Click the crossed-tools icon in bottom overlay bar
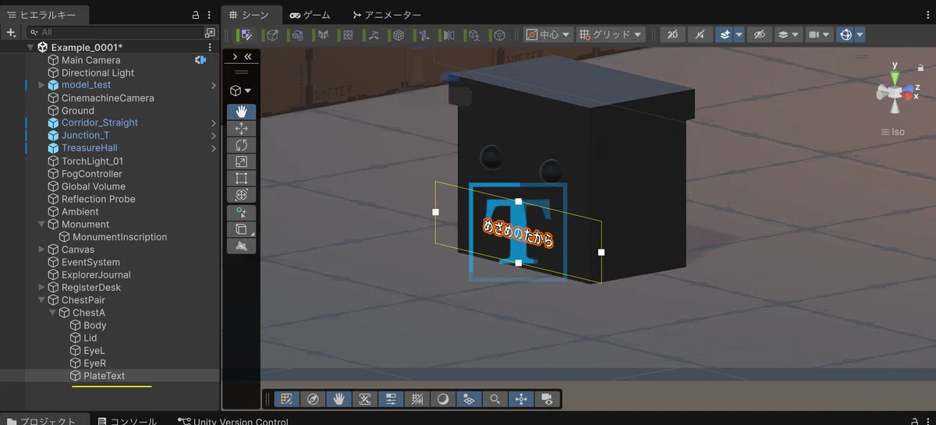This screenshot has height=425, width=936. coord(364,399)
